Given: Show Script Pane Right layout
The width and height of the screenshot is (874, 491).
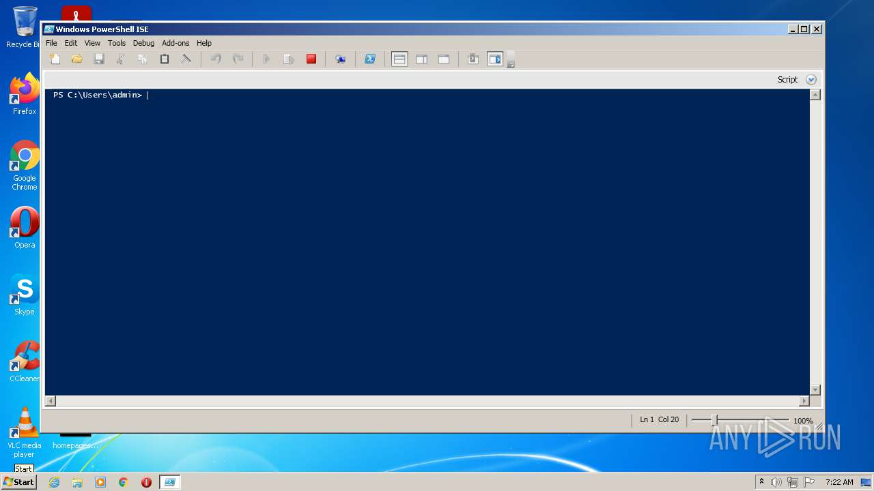Looking at the screenshot, I should click(422, 59).
